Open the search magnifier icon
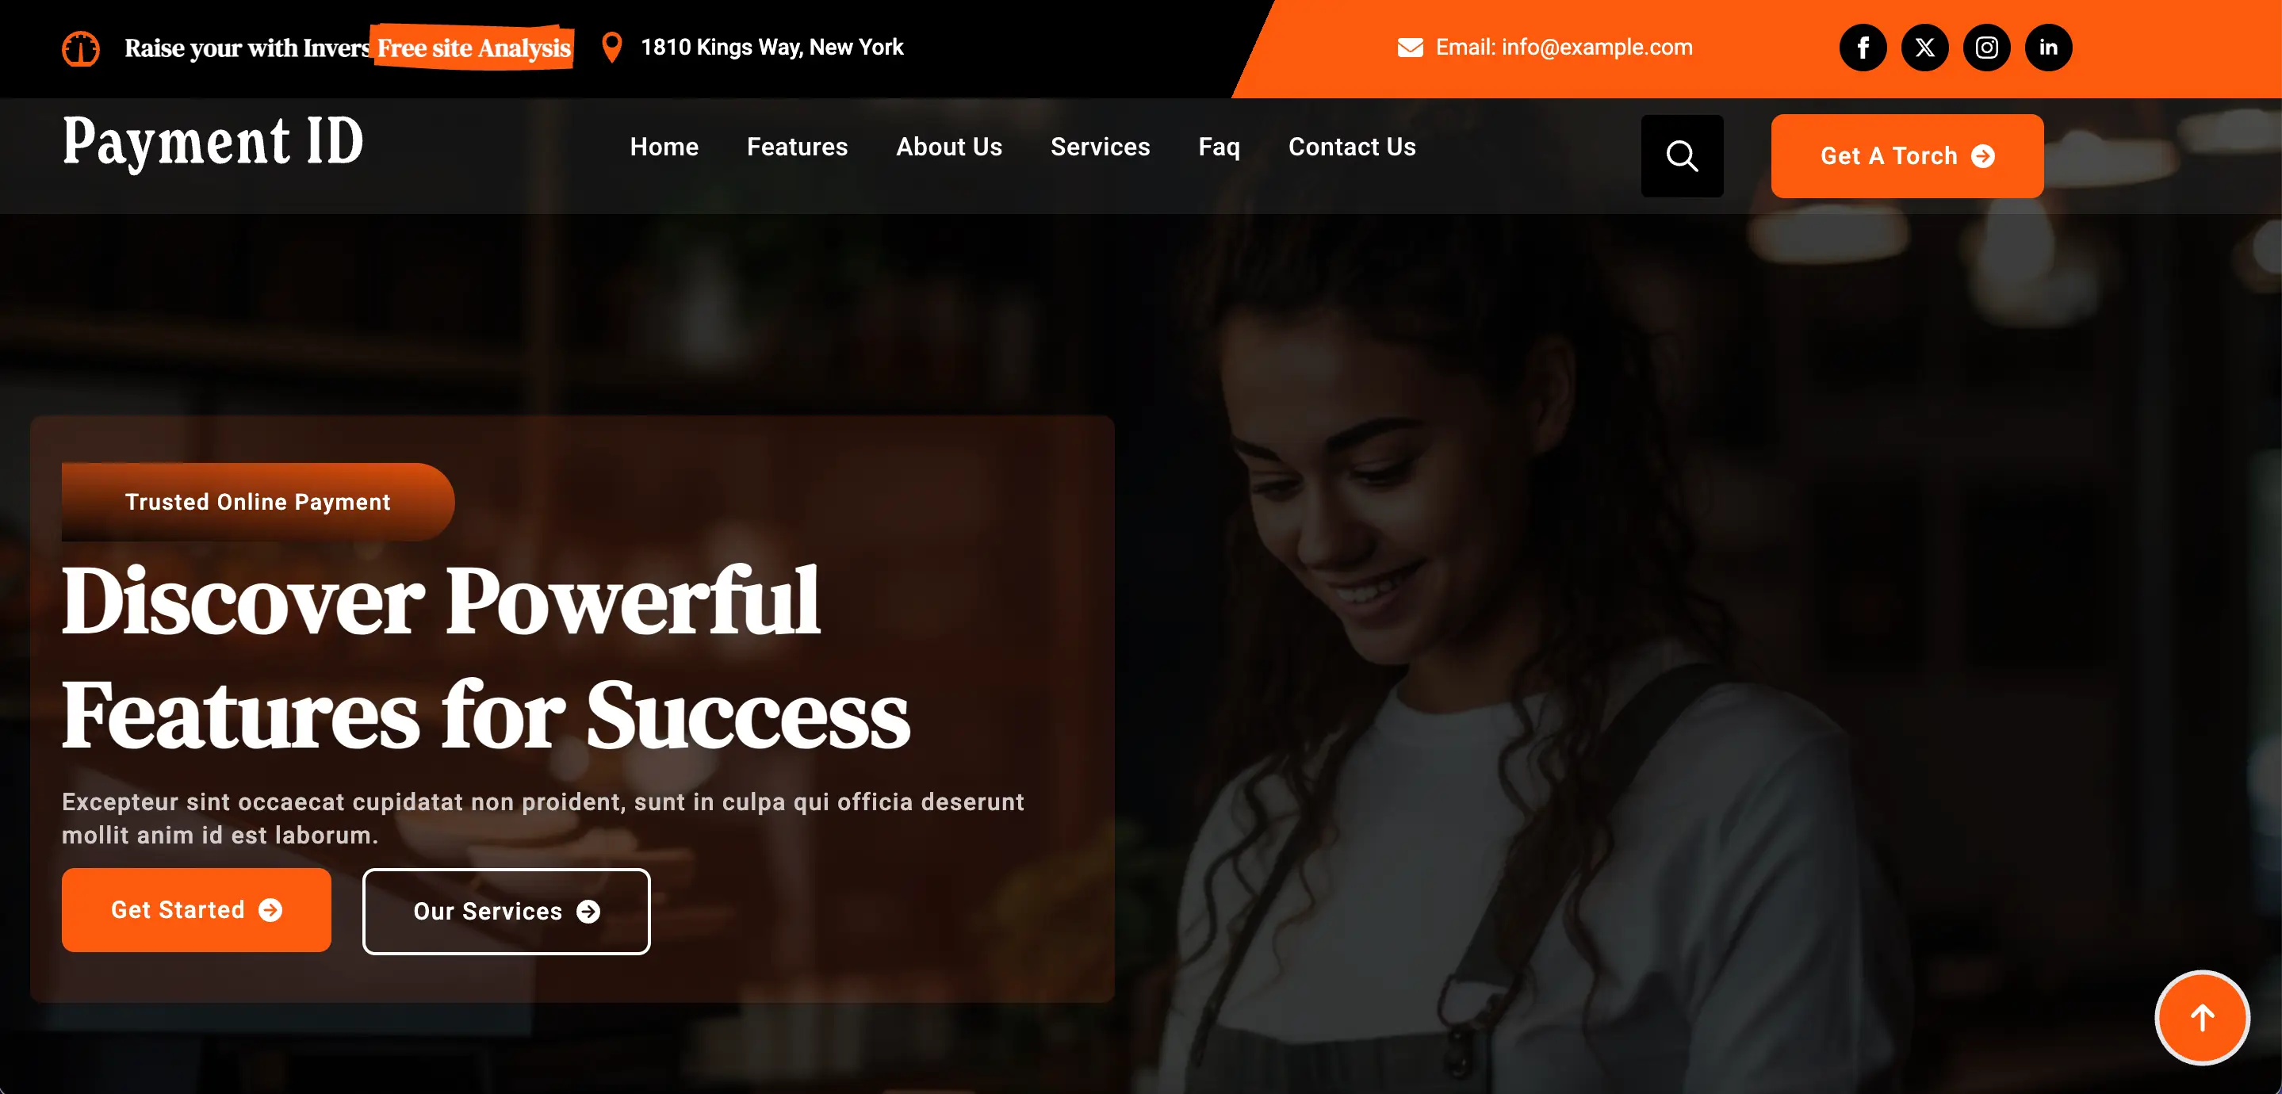This screenshot has height=1094, width=2282. point(1682,156)
